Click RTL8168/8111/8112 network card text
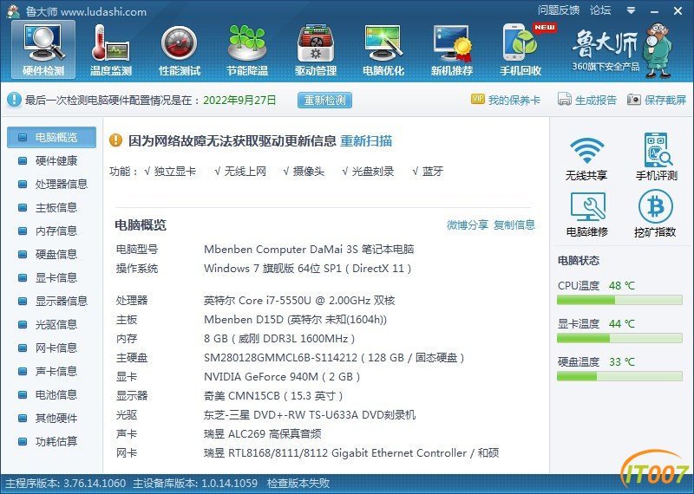The width and height of the screenshot is (694, 494). coord(351,453)
